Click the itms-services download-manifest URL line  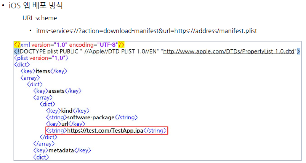click(147, 31)
